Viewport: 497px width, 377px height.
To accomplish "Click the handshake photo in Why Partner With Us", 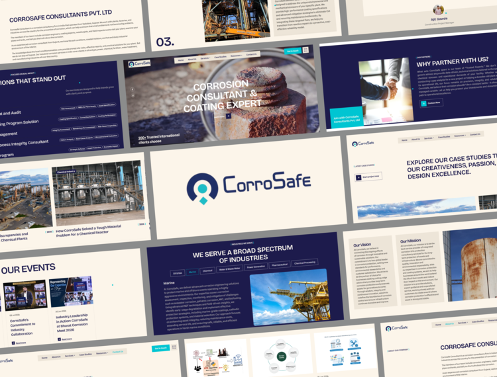I will pyautogui.click(x=386, y=91).
